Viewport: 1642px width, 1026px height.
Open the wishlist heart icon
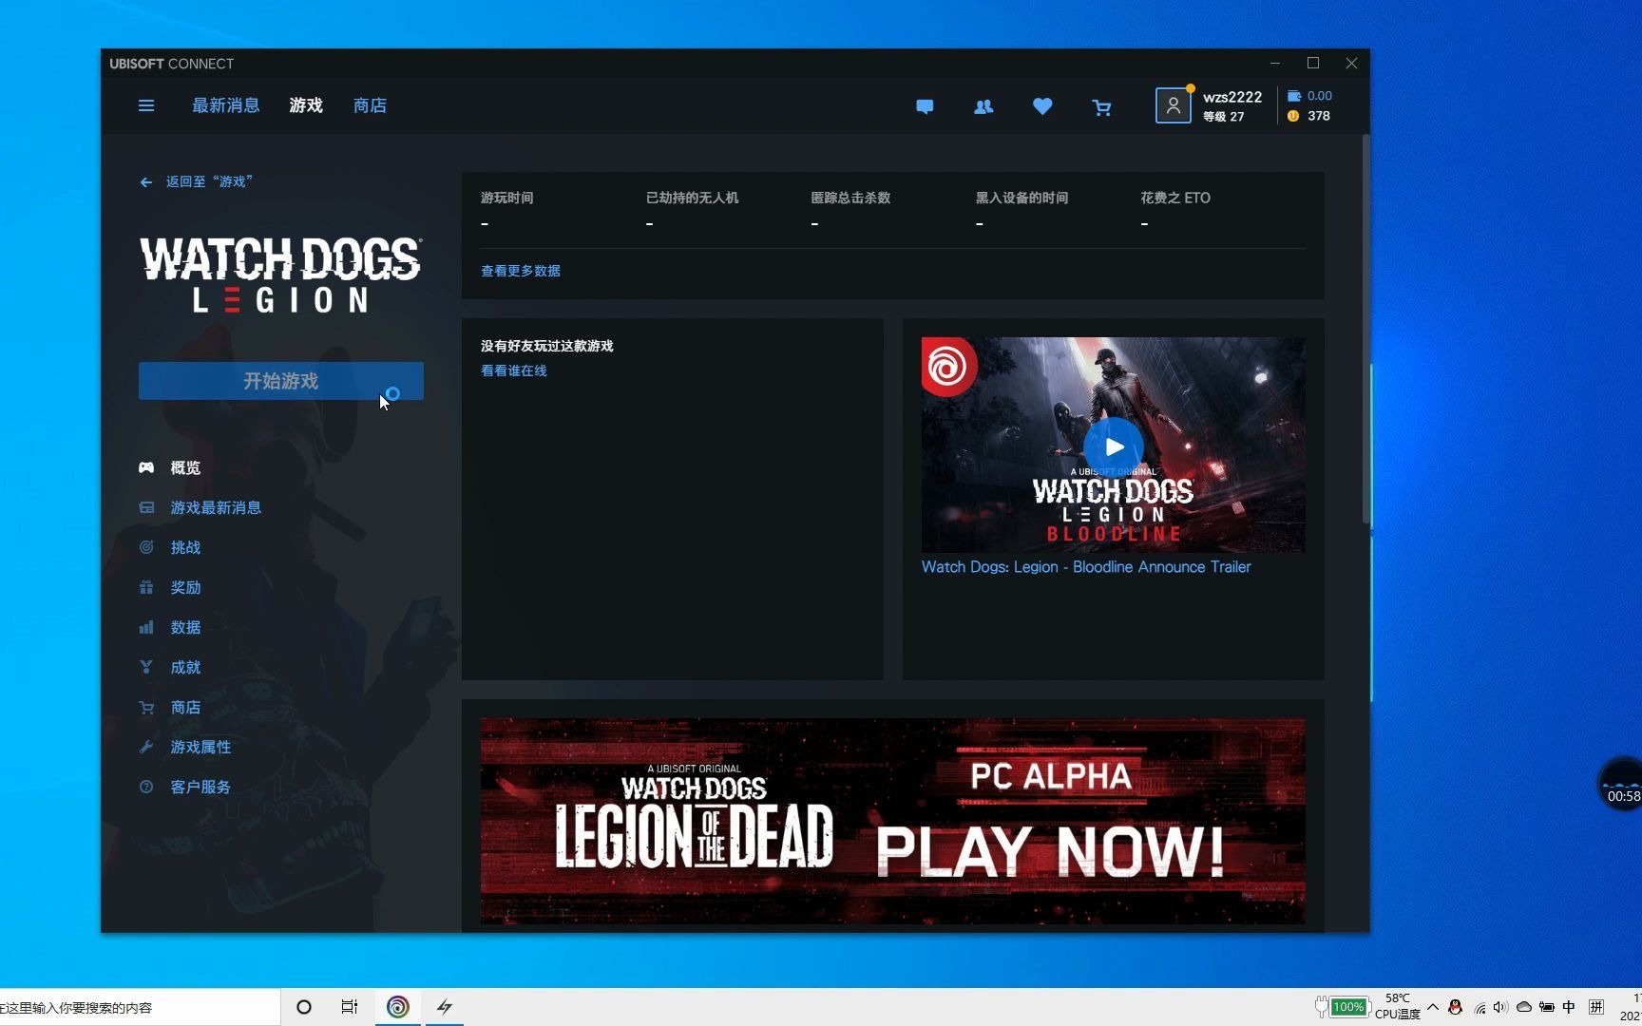1042,106
